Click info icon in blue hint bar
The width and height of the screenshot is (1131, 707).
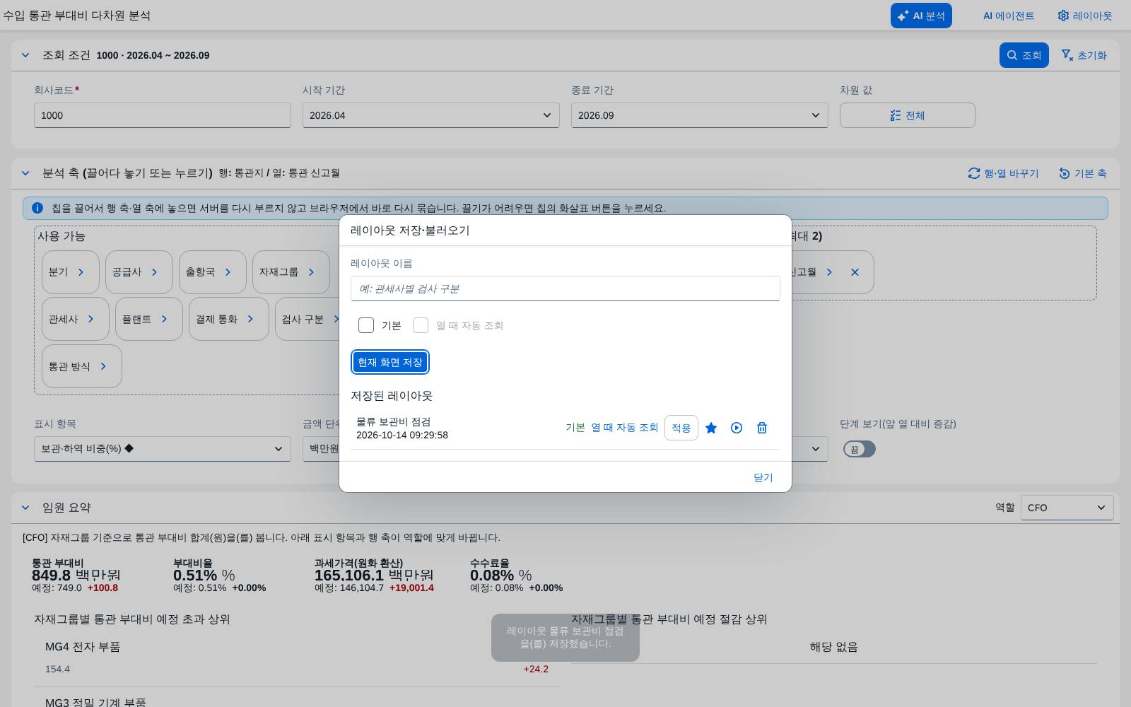point(37,208)
